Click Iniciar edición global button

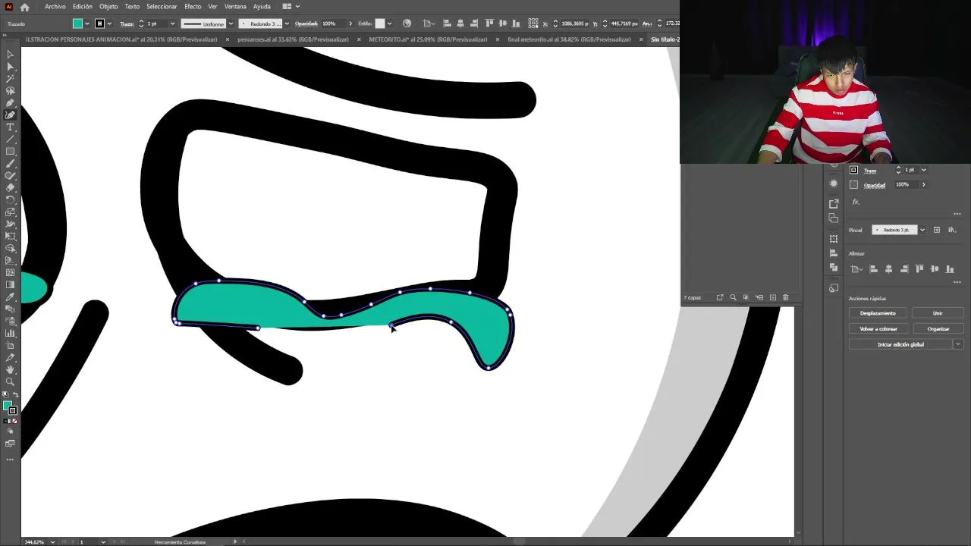pos(900,344)
